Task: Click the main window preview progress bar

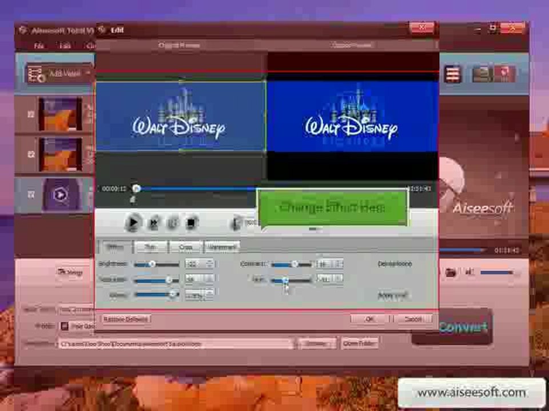Action: coord(462,250)
